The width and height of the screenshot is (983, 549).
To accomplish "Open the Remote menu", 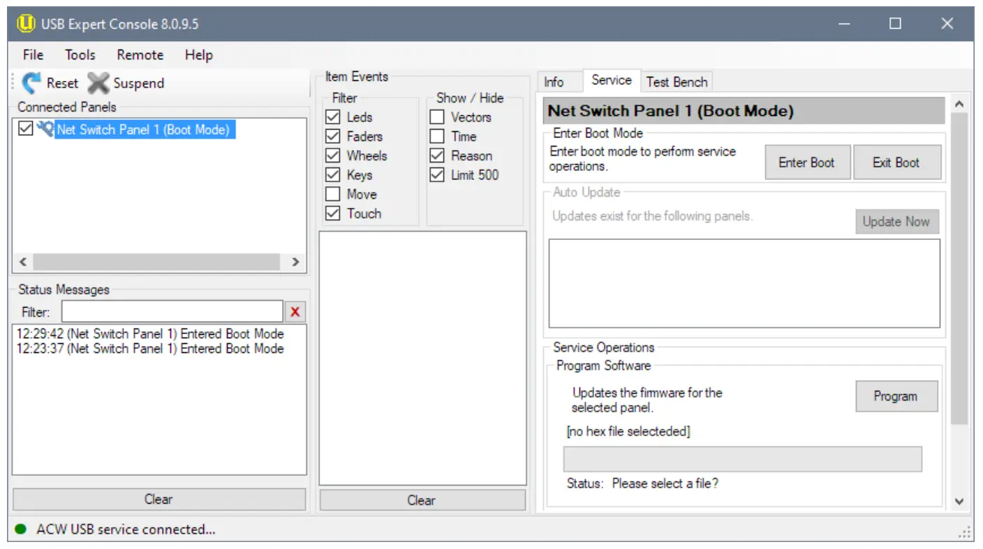I will click(140, 55).
